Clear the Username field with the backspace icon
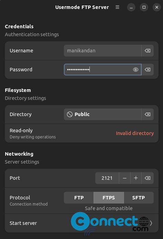 [x=147, y=51]
